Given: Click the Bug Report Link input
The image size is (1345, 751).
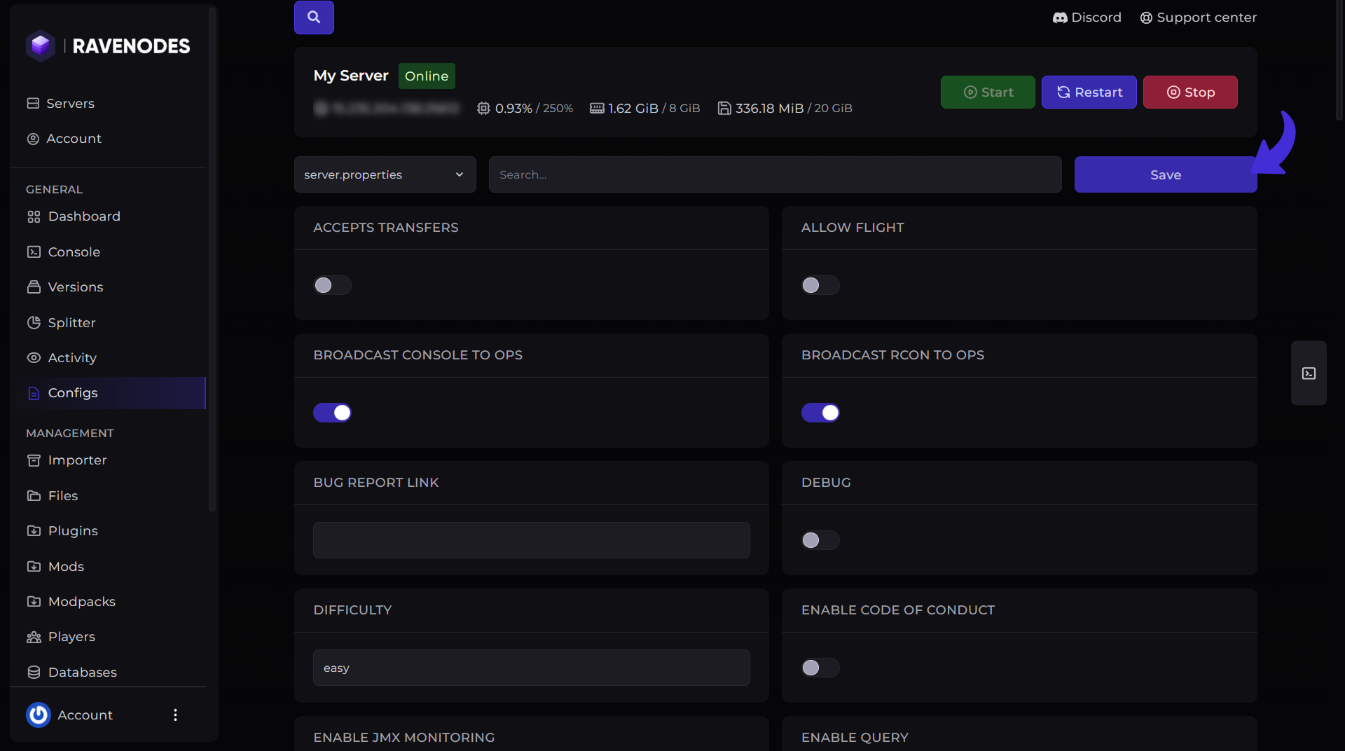Looking at the screenshot, I should (x=532, y=540).
